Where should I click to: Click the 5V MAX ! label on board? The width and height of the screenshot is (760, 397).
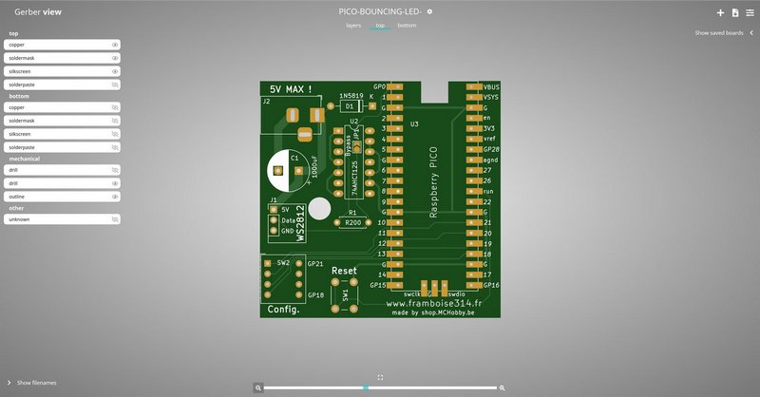(291, 89)
